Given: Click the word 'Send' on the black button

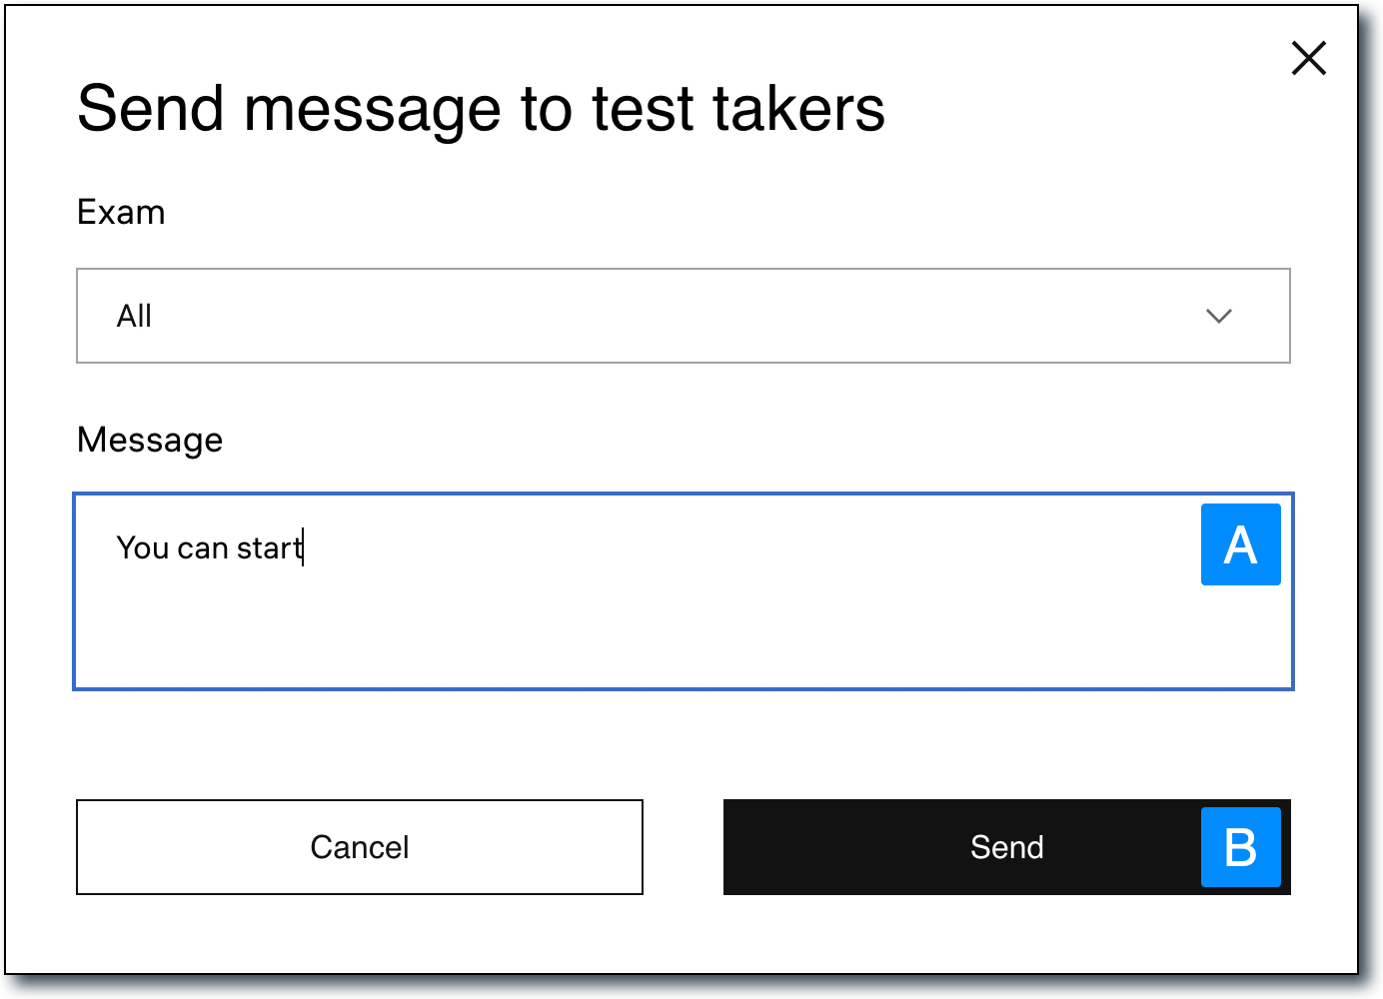Looking at the screenshot, I should (1006, 847).
